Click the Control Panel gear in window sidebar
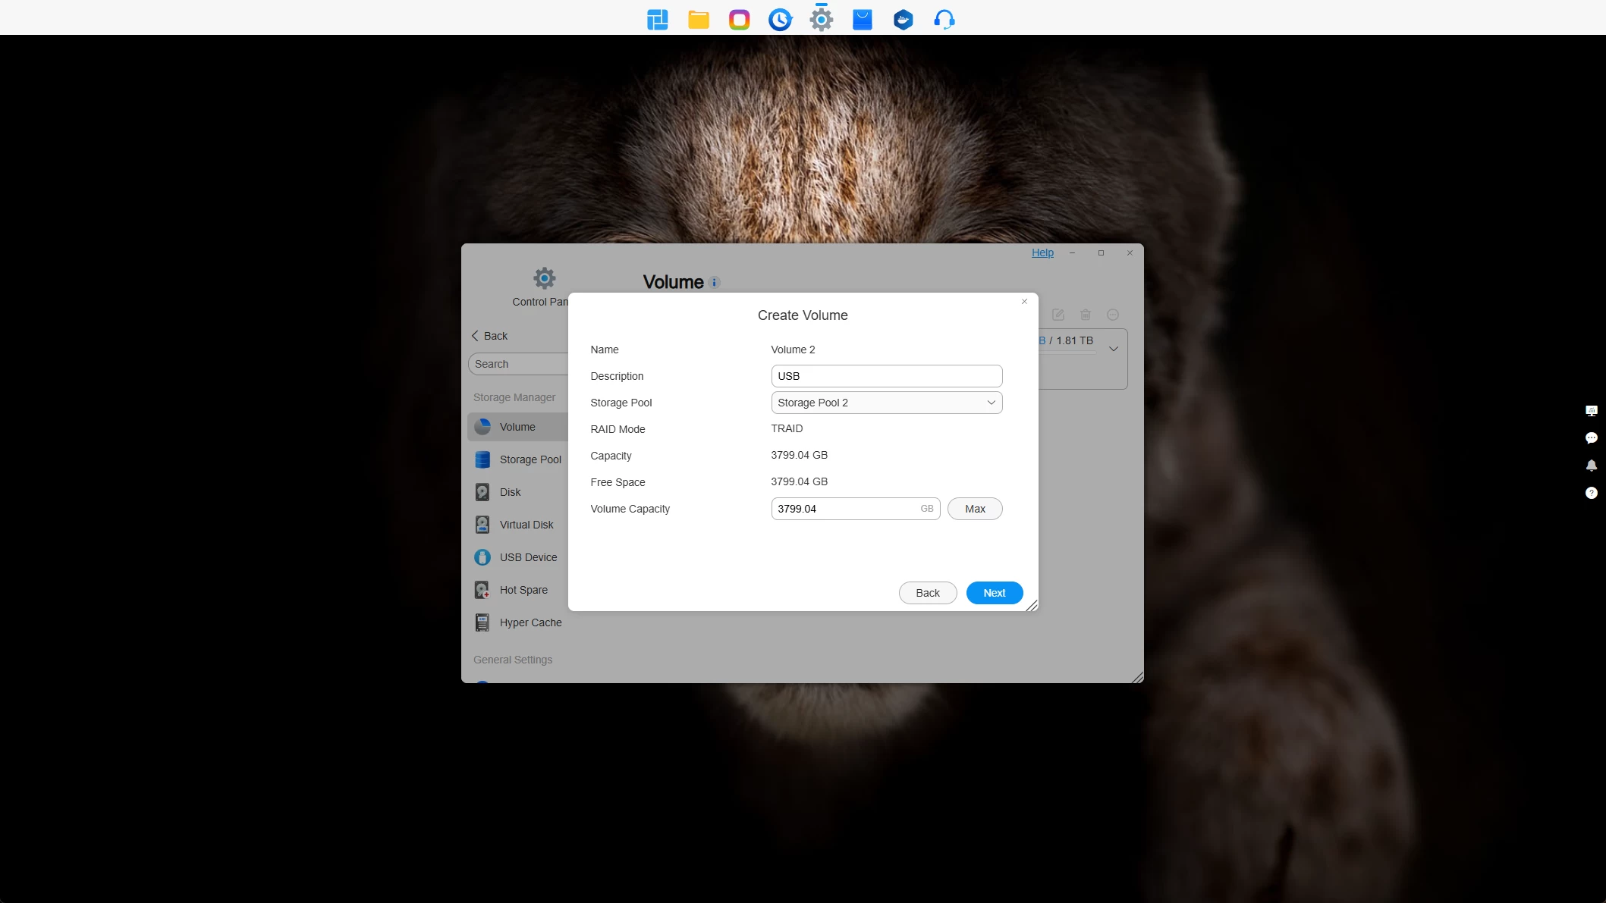1606x903 pixels. pyautogui.click(x=544, y=278)
